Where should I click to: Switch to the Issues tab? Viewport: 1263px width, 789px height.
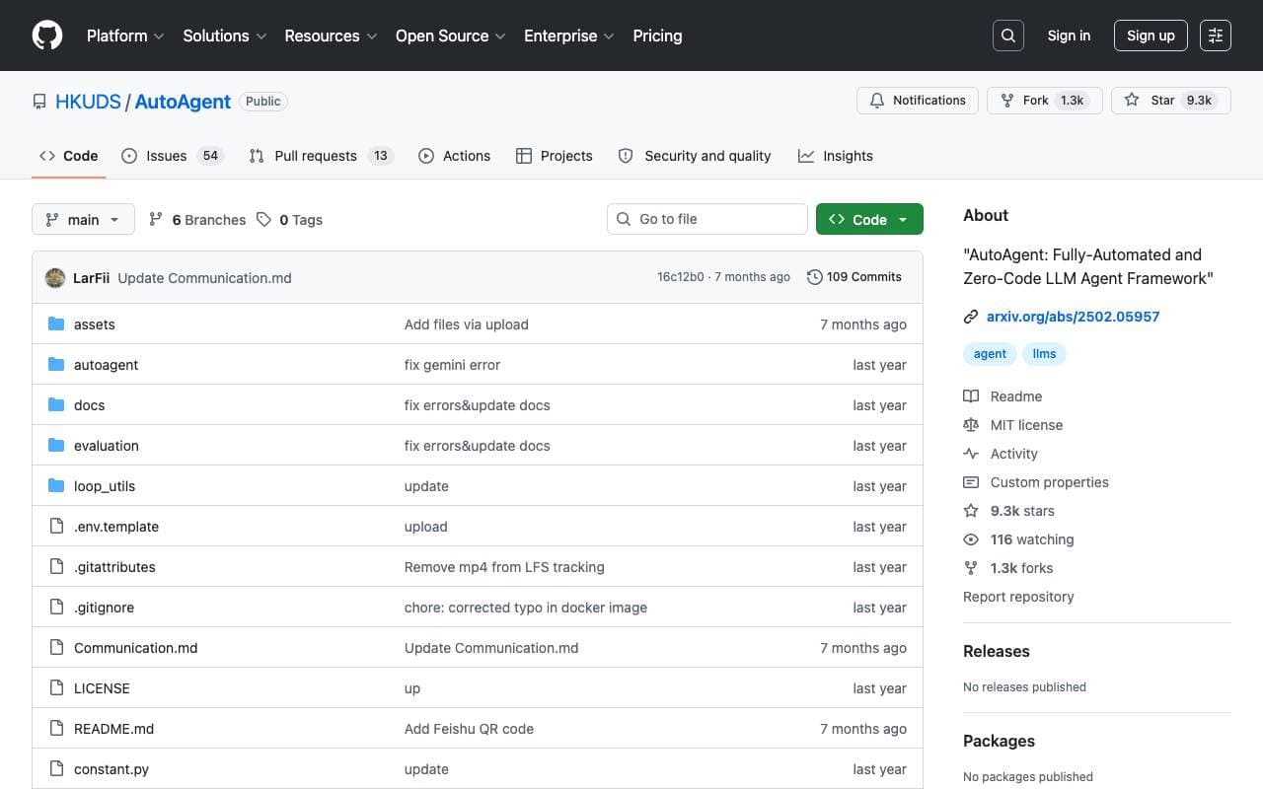[x=173, y=156]
